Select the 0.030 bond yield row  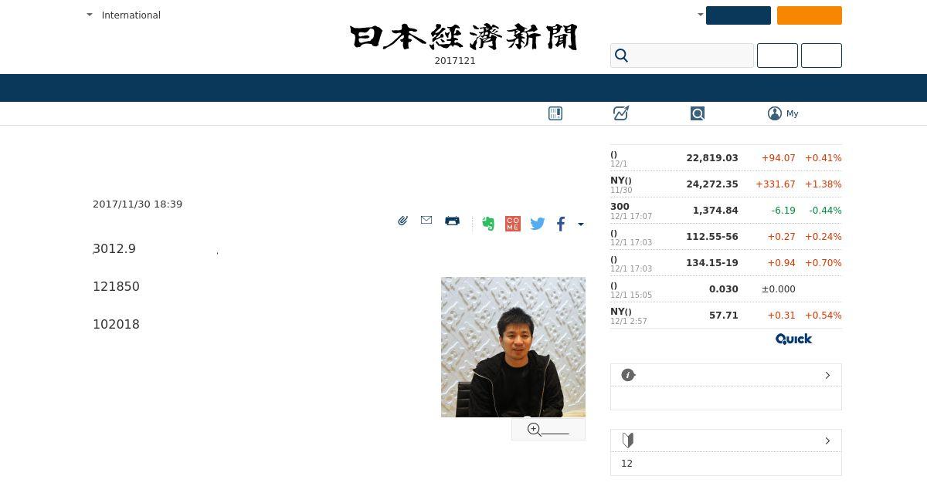[726, 289]
